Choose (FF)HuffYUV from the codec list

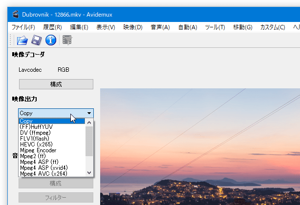pyautogui.click(x=52, y=127)
